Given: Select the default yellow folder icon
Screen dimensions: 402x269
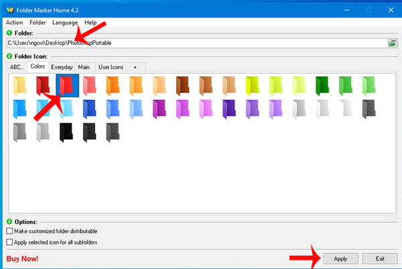Looking at the screenshot, I should coord(19,85).
